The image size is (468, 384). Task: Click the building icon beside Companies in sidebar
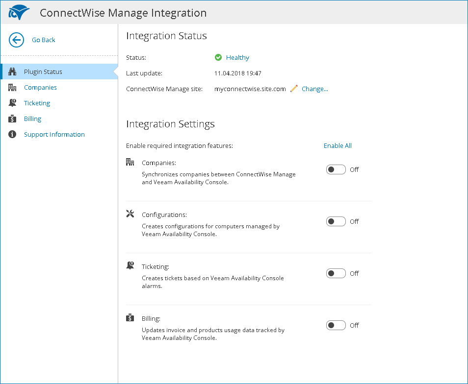click(x=13, y=87)
